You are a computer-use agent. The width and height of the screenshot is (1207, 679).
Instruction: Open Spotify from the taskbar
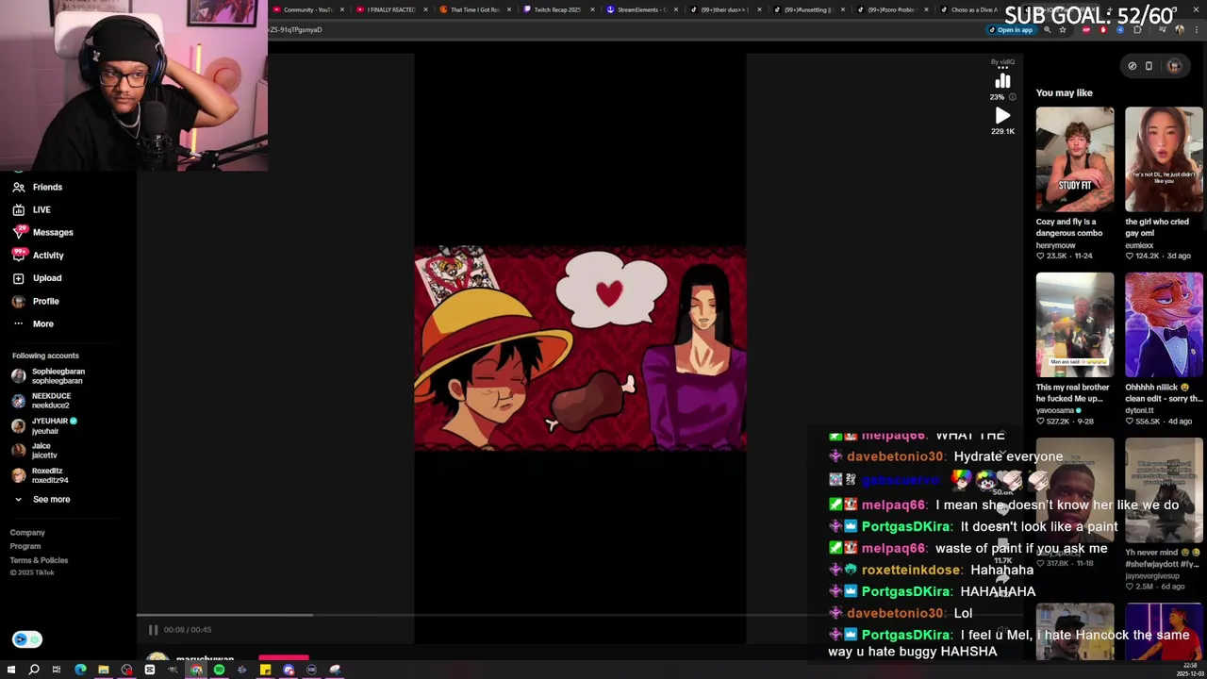pos(219,670)
